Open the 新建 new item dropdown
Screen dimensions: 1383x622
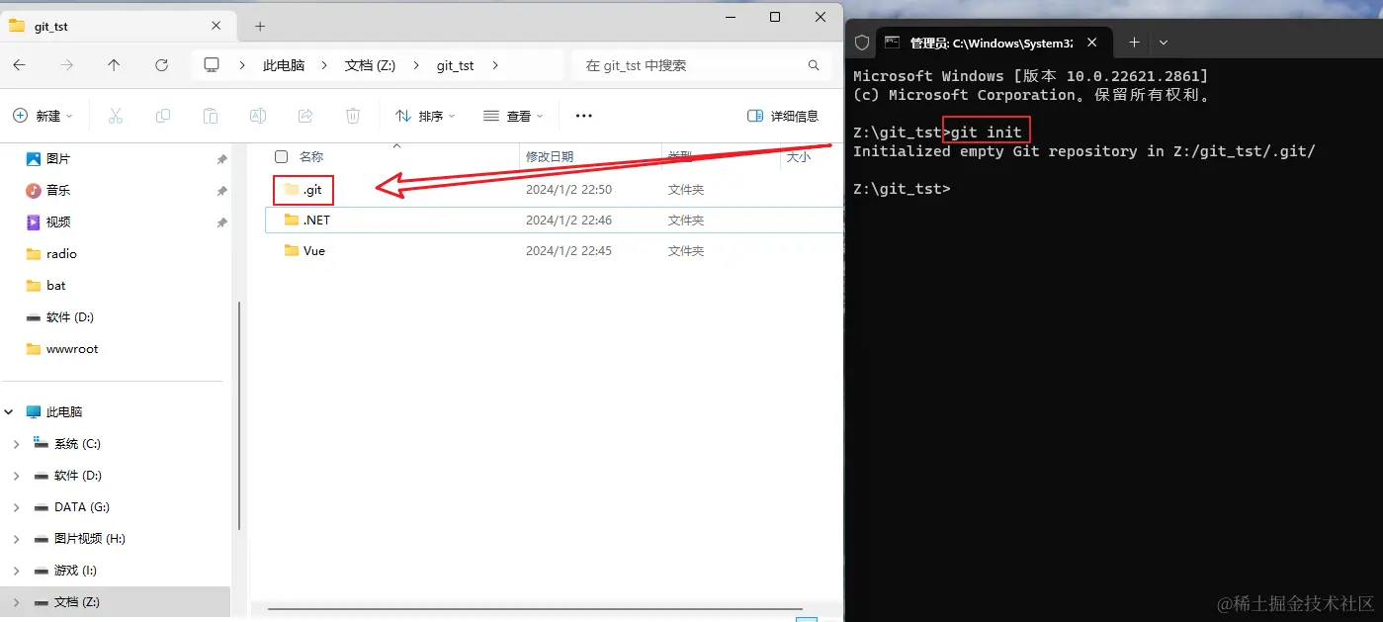point(43,116)
